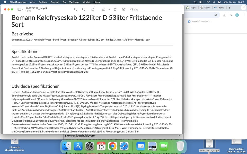247x154 pixels.
Task: Click the zoom in magnifier in Preview toolbar
Action: 83,9
